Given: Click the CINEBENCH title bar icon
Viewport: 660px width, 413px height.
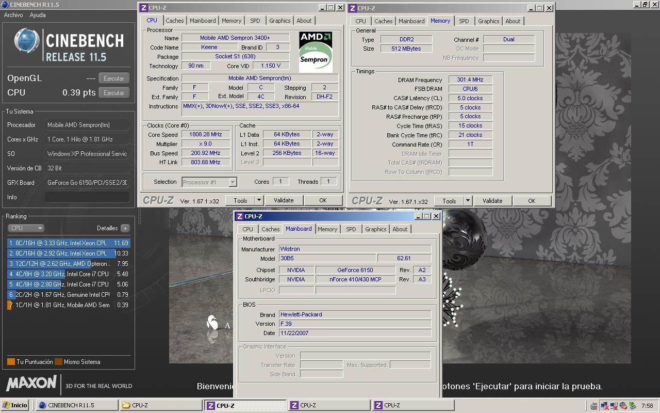Looking at the screenshot, I should [x=5, y=4].
